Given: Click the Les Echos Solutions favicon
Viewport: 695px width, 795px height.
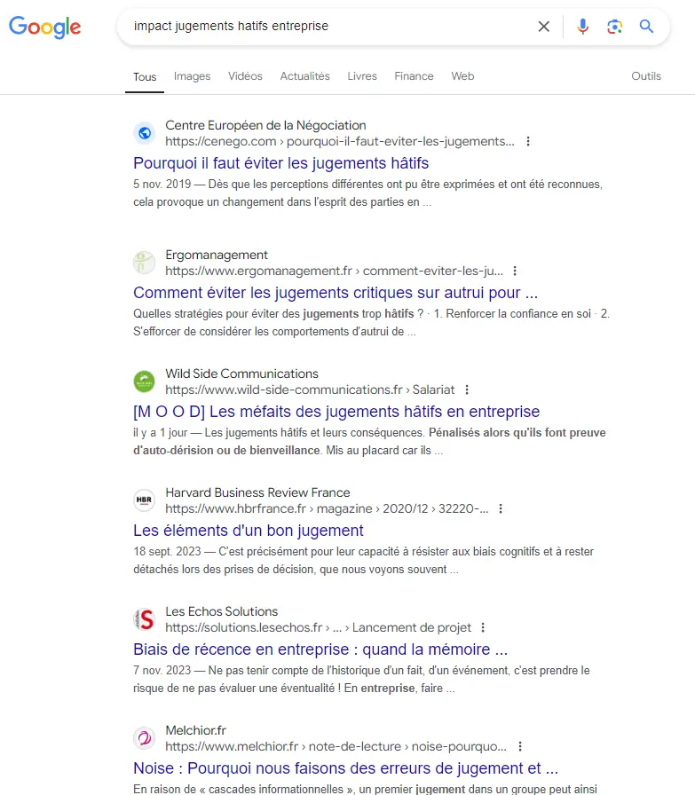Looking at the screenshot, I should pyautogui.click(x=145, y=619).
